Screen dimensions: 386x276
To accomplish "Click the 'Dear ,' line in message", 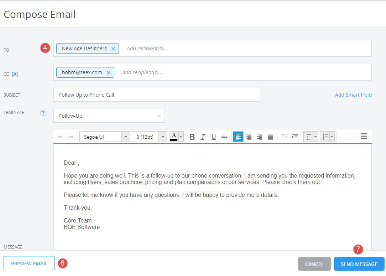I will tap(71, 163).
